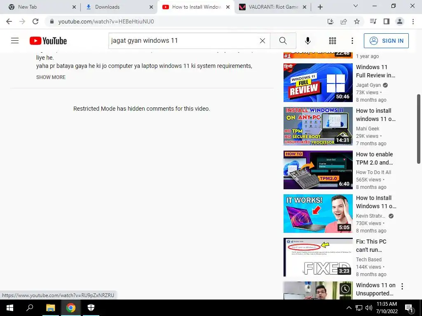Close the Downloads tab
422x316 pixels.
click(x=151, y=7)
